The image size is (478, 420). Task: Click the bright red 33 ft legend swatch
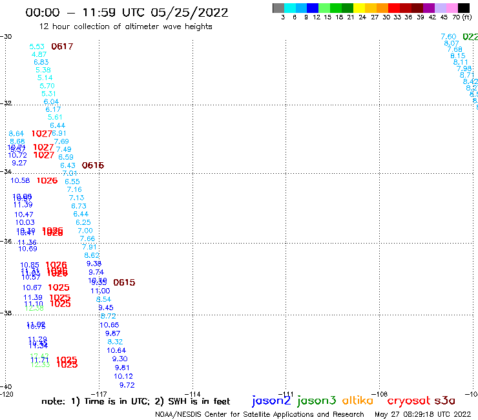(394, 8)
